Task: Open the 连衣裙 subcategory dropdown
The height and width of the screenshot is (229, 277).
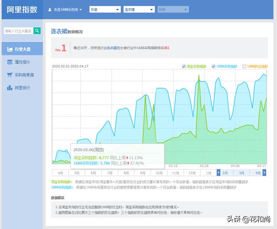Action: tap(138, 9)
